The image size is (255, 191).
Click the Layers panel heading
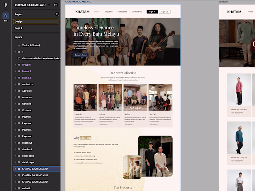coord(18,37)
